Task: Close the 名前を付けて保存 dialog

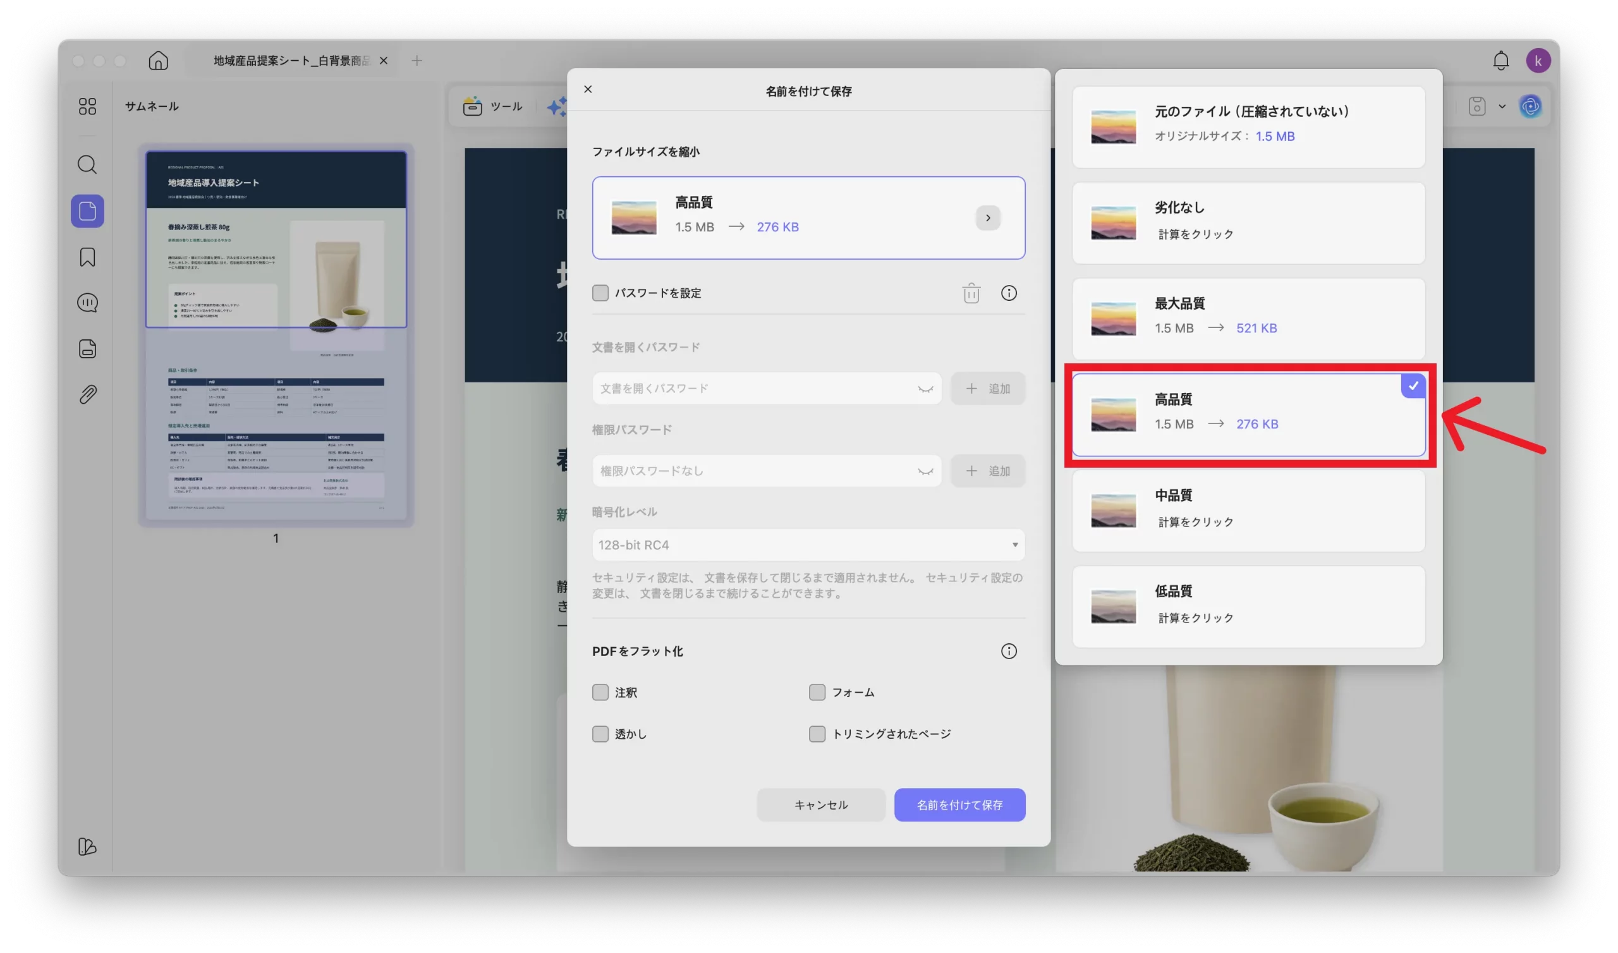Action: [588, 89]
